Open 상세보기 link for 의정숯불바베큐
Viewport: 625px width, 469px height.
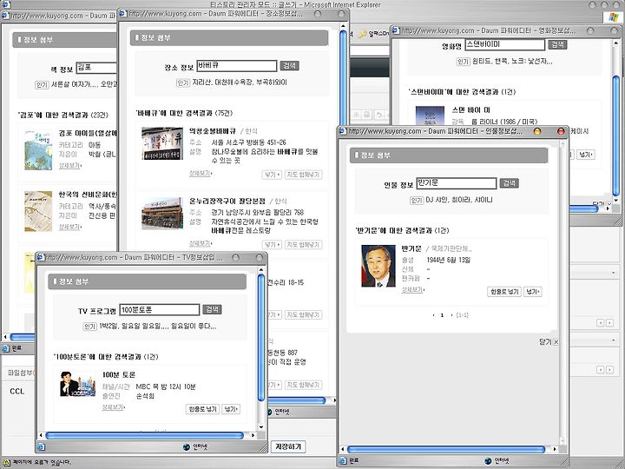point(201,174)
